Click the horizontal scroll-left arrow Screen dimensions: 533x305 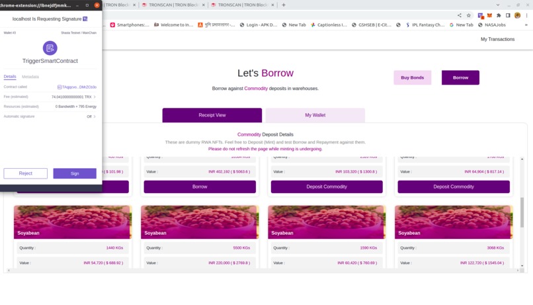(x=9, y=271)
